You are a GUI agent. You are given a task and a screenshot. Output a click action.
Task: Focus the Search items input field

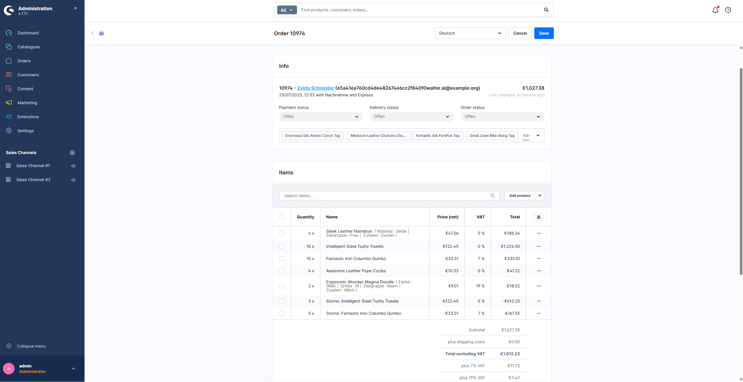[x=385, y=196]
